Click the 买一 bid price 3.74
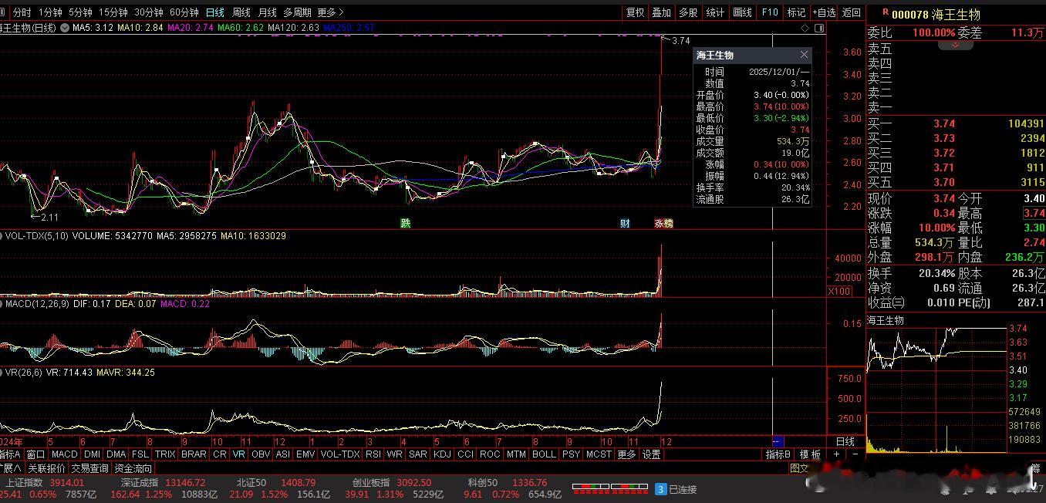This screenshot has height=503, width=1046. pyautogui.click(x=944, y=123)
